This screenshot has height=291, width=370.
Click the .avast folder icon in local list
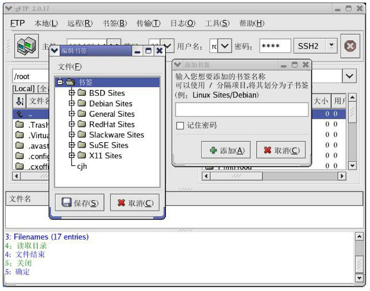coord(20,146)
